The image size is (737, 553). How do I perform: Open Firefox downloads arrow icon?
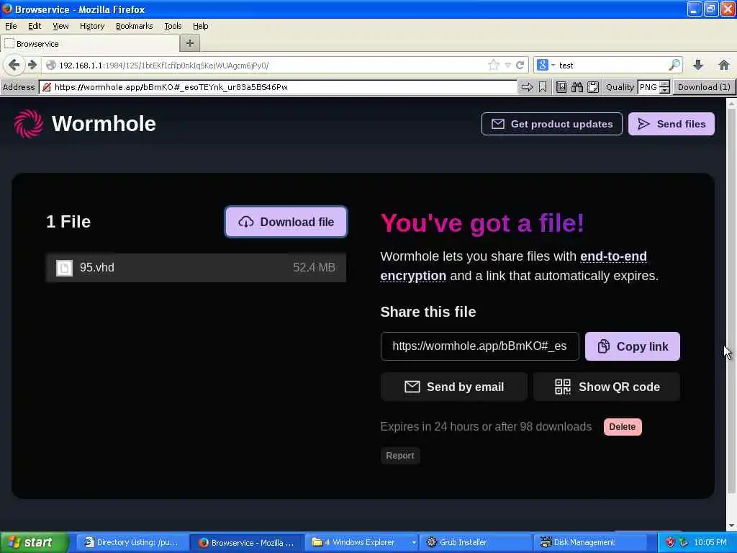pyautogui.click(x=698, y=65)
